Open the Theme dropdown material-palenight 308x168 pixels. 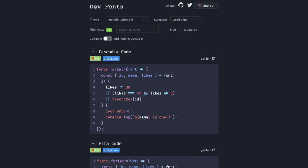point(127,20)
